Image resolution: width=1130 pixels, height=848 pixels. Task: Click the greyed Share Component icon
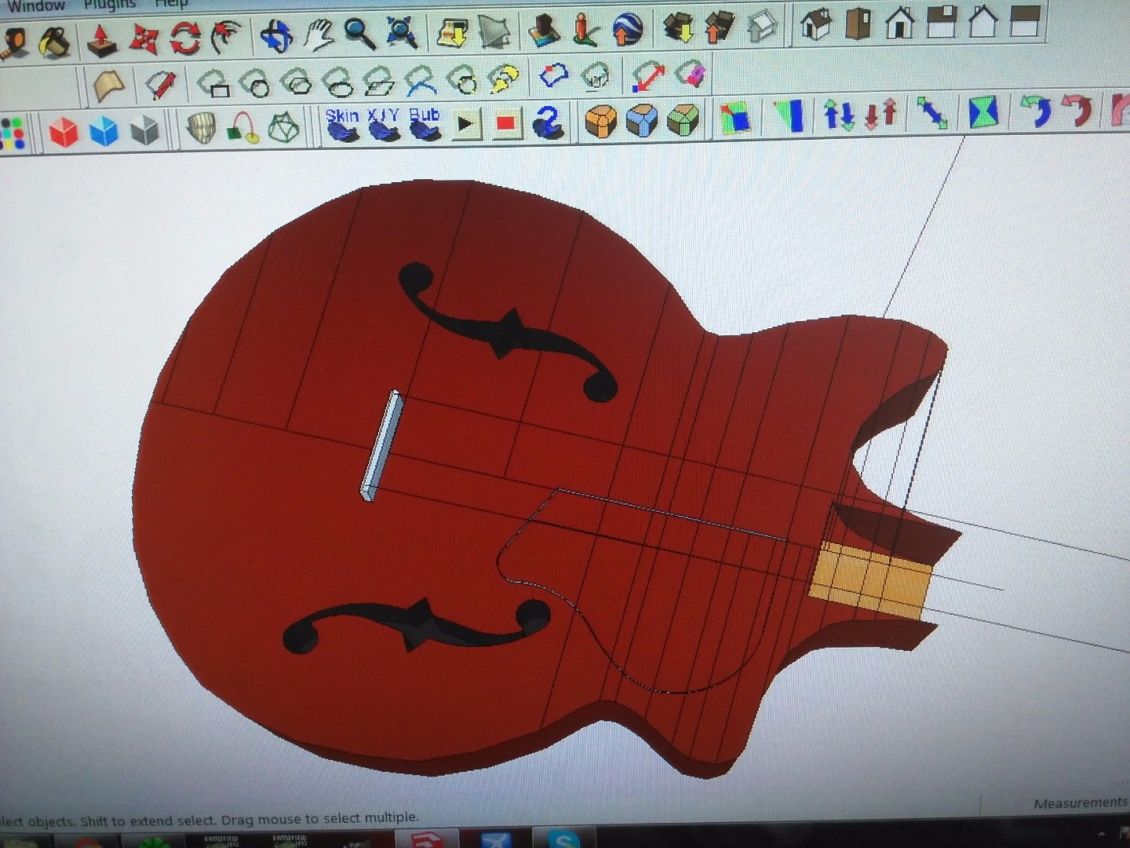click(762, 27)
